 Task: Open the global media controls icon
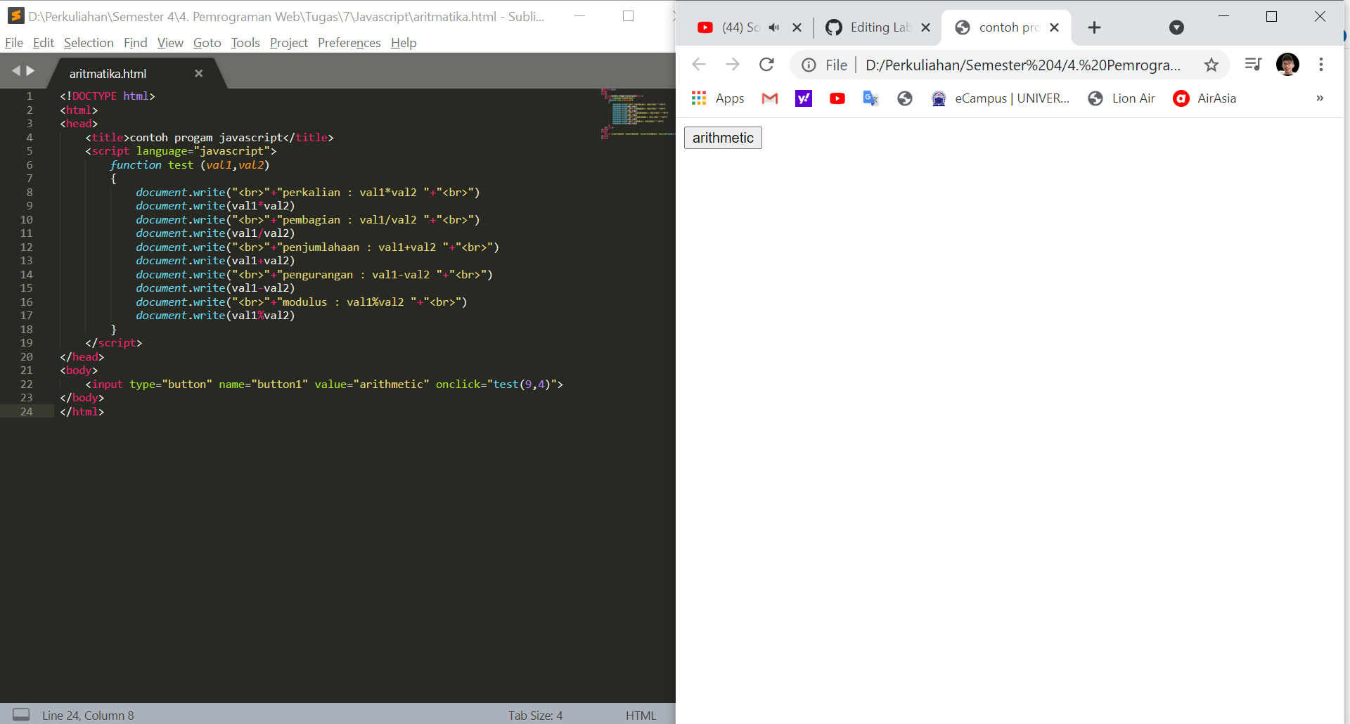pyautogui.click(x=1253, y=64)
